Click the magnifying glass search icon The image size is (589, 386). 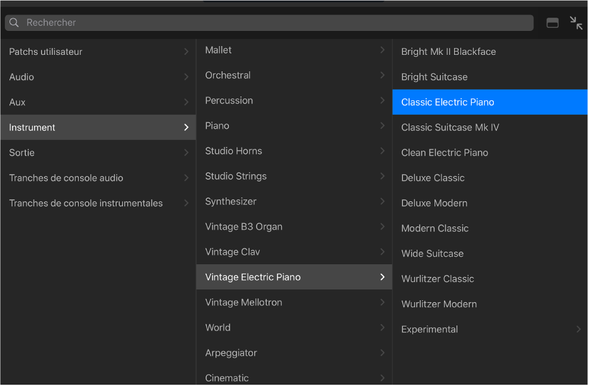(x=14, y=23)
